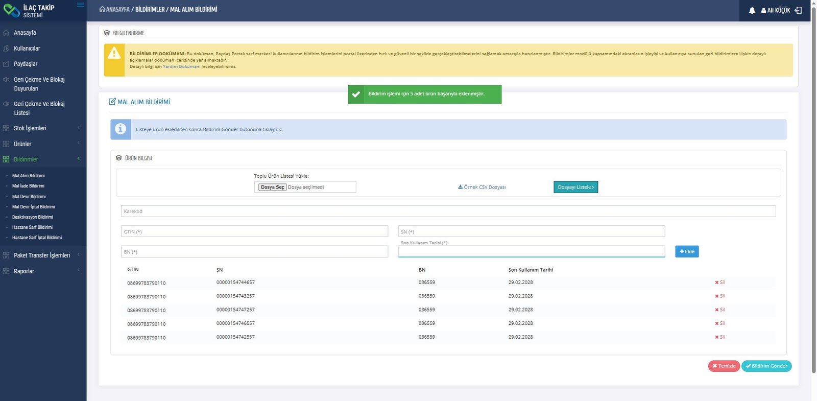The width and height of the screenshot is (817, 401).
Task: Click the BİLDİRİMLER breadcrumb link
Action: tap(150, 9)
